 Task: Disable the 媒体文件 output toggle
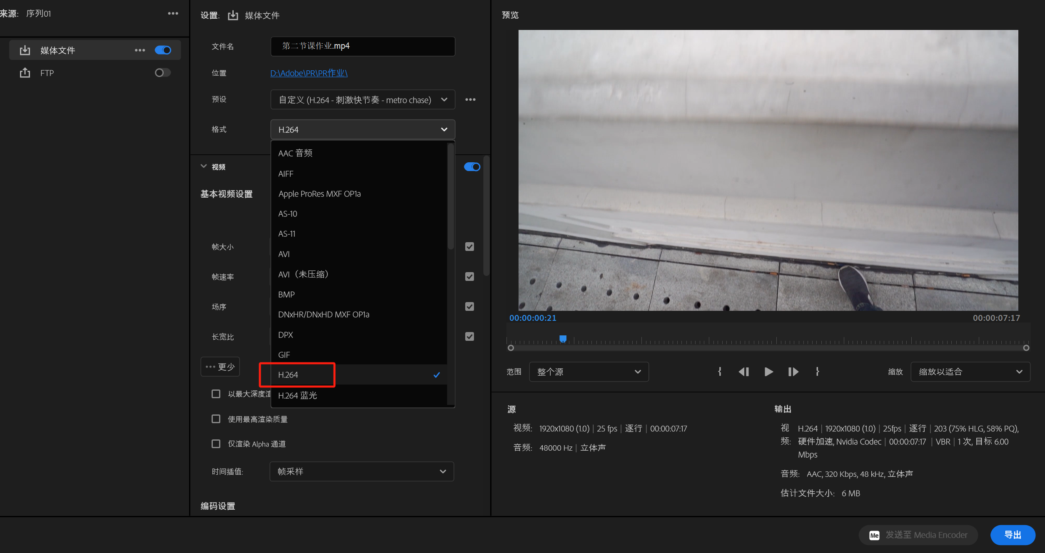pos(163,50)
